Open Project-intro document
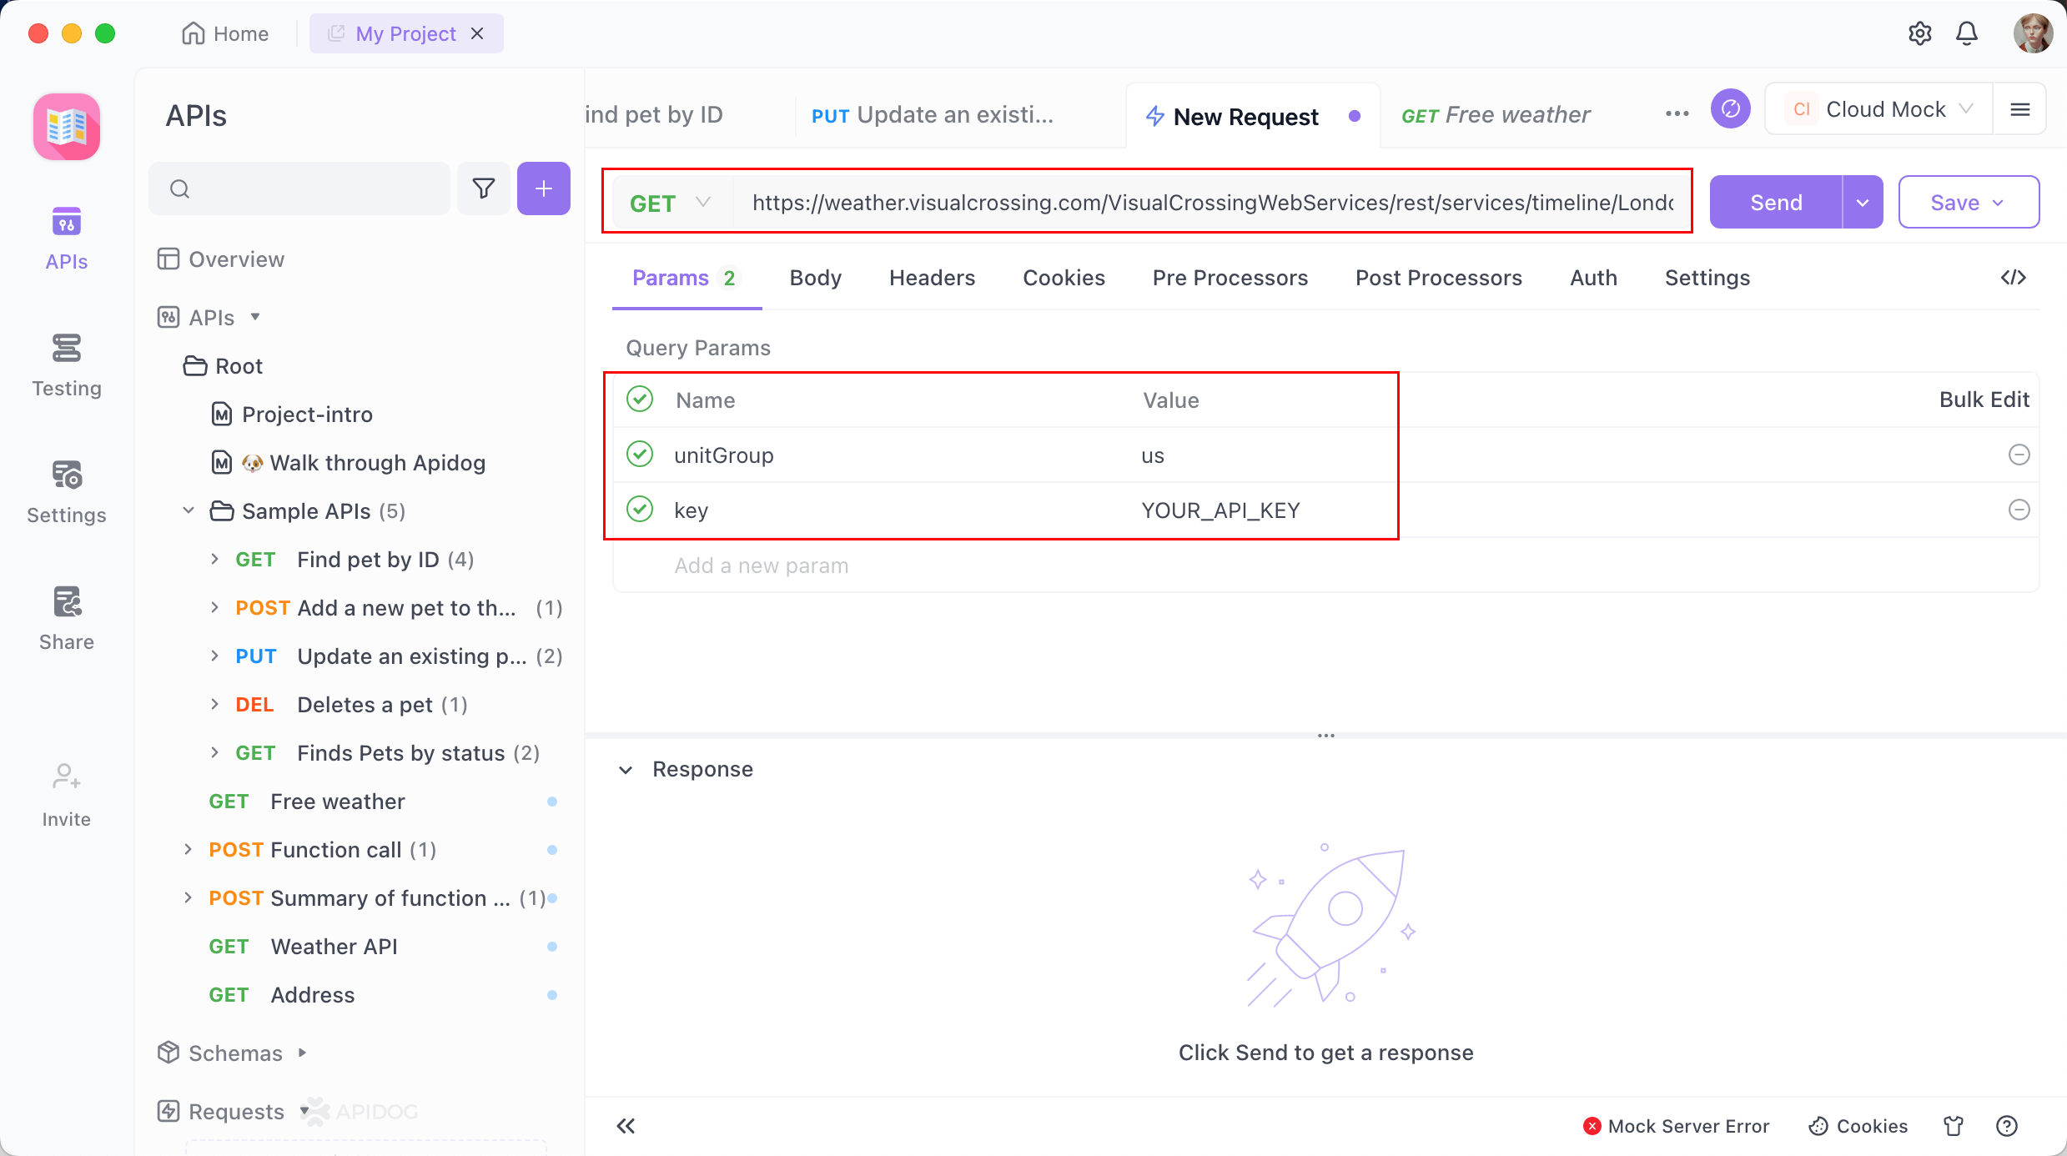The image size is (2067, 1156). coord(292,414)
